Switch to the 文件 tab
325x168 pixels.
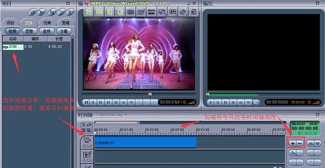(x=29, y=23)
